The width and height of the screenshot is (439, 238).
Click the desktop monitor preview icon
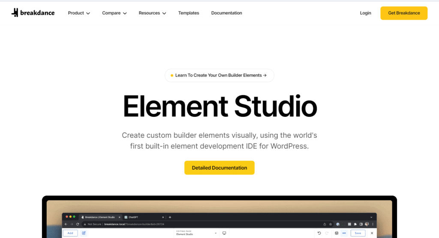coord(224,233)
